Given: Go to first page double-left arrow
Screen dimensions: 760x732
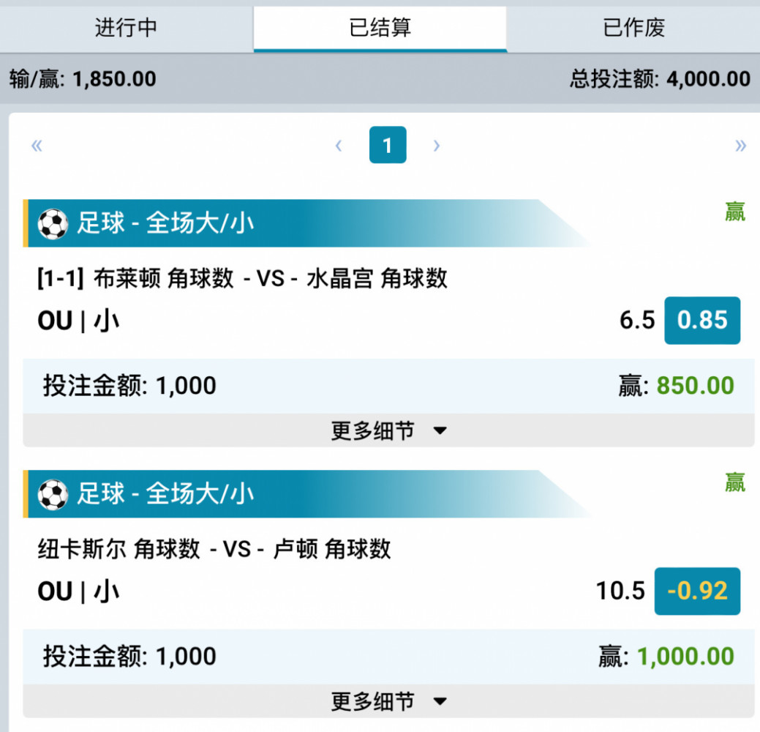Looking at the screenshot, I should pyautogui.click(x=37, y=146).
